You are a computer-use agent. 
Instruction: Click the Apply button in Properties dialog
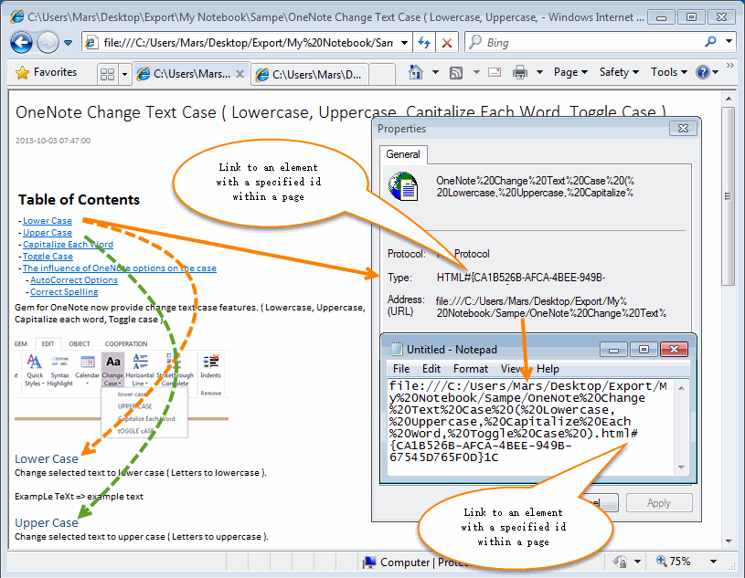pos(659,502)
